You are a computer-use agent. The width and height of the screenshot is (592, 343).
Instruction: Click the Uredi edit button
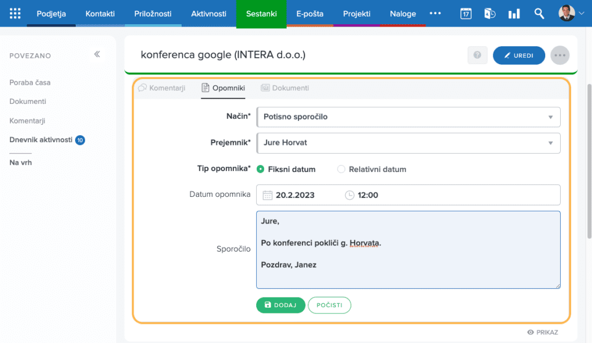(519, 55)
